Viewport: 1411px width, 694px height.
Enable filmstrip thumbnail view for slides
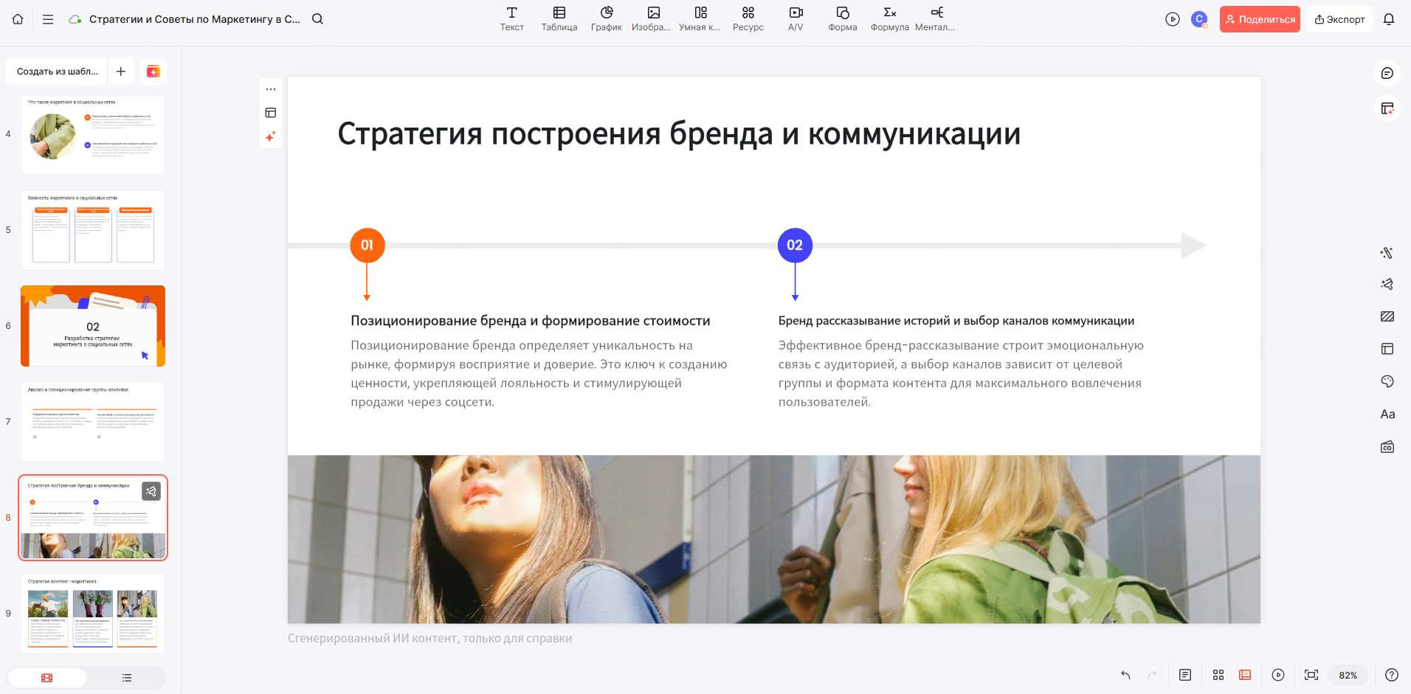[x=47, y=677]
